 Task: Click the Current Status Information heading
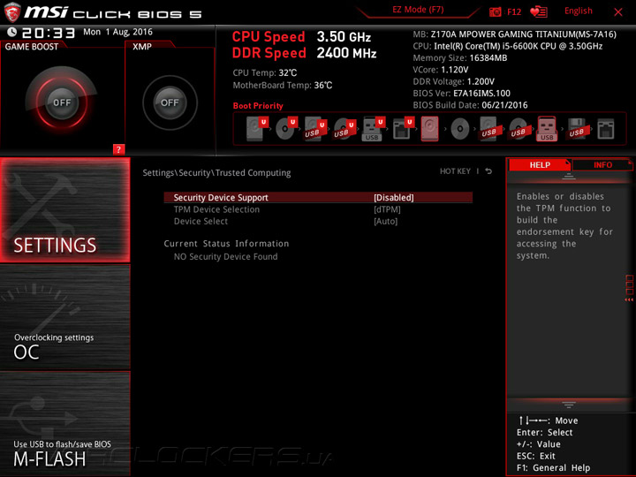pyautogui.click(x=226, y=244)
